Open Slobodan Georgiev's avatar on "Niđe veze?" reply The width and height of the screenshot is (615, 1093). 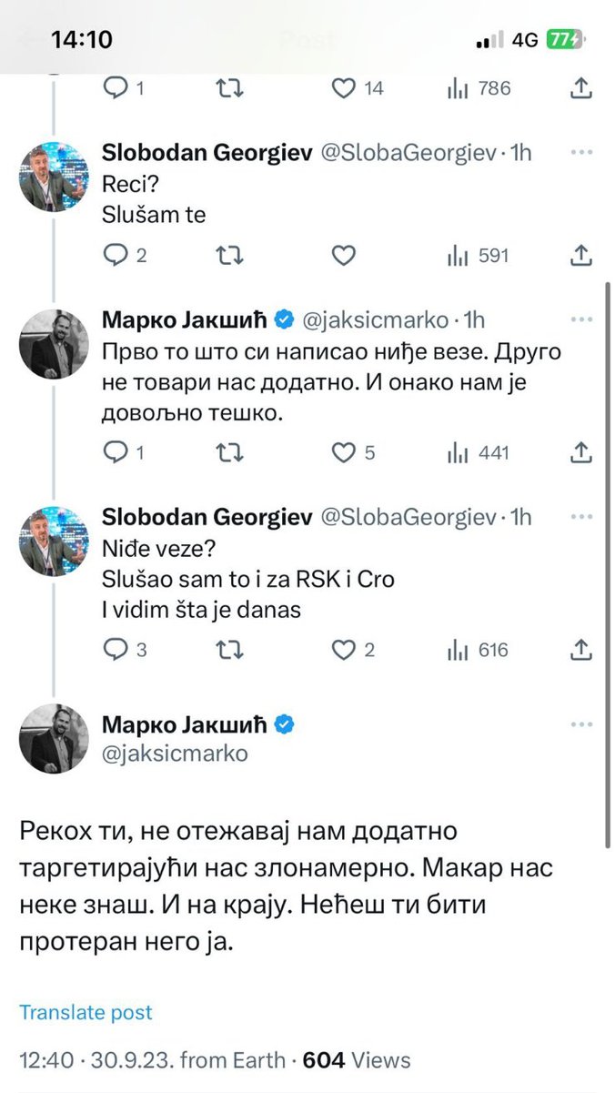pyautogui.click(x=54, y=541)
